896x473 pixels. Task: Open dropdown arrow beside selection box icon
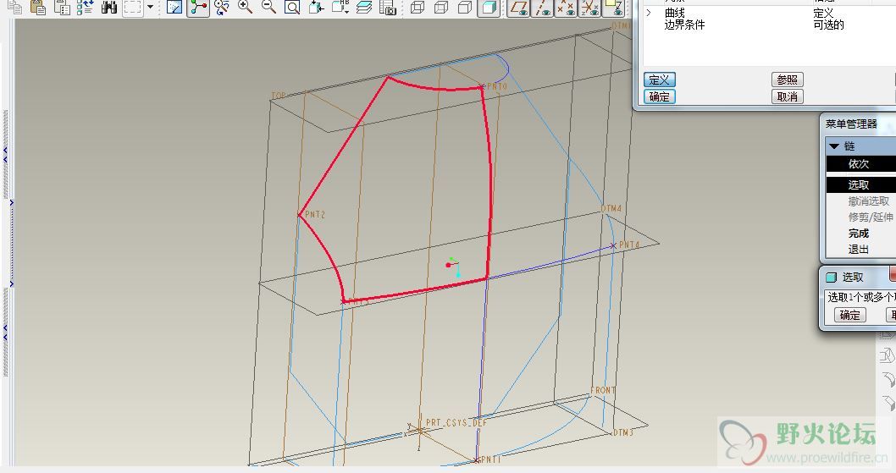150,8
